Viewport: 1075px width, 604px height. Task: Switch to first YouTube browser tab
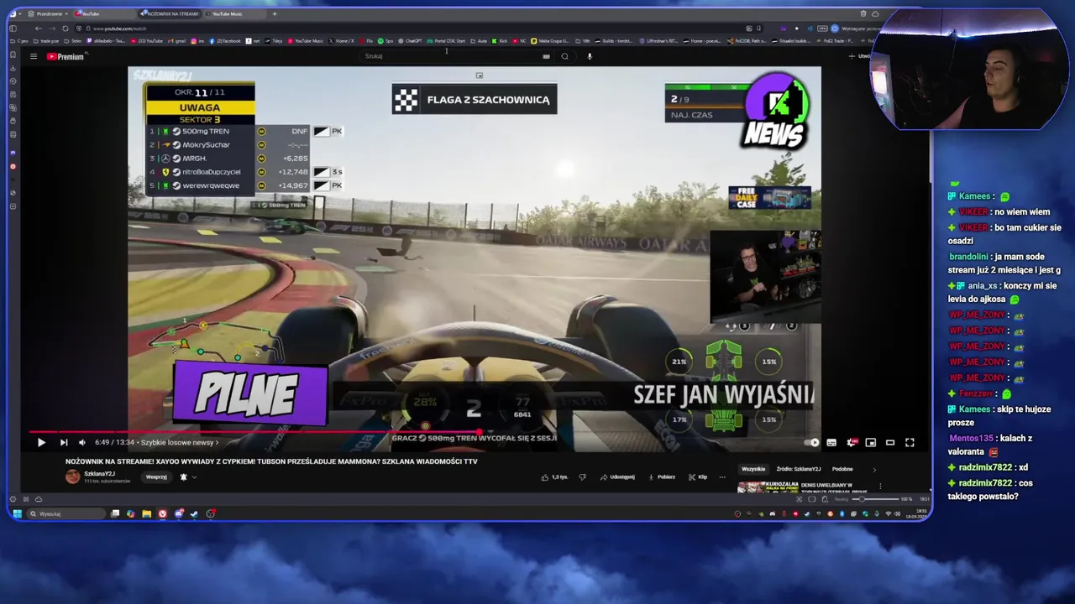pos(103,13)
